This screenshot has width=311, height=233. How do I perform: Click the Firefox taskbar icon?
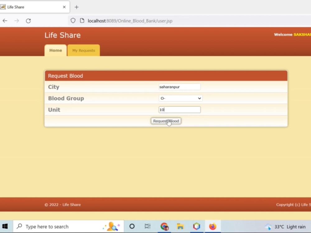click(x=213, y=226)
